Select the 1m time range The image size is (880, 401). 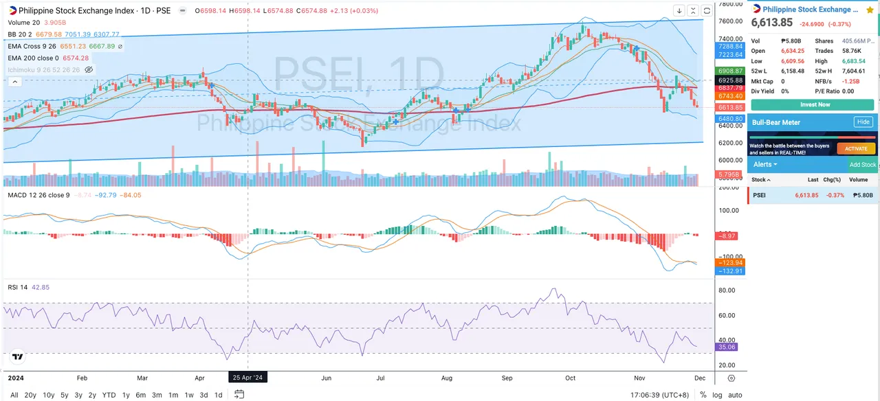point(173,395)
